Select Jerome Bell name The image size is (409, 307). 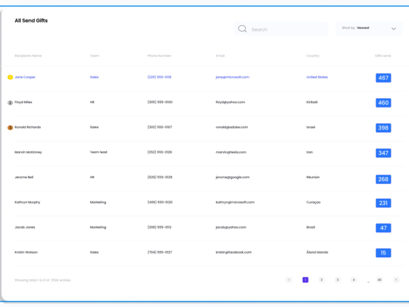click(24, 177)
